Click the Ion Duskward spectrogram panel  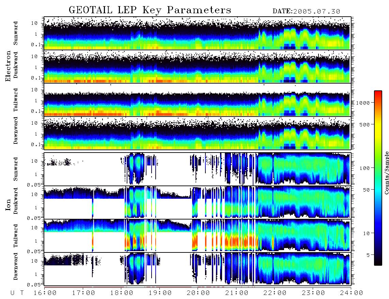[x=198, y=202]
